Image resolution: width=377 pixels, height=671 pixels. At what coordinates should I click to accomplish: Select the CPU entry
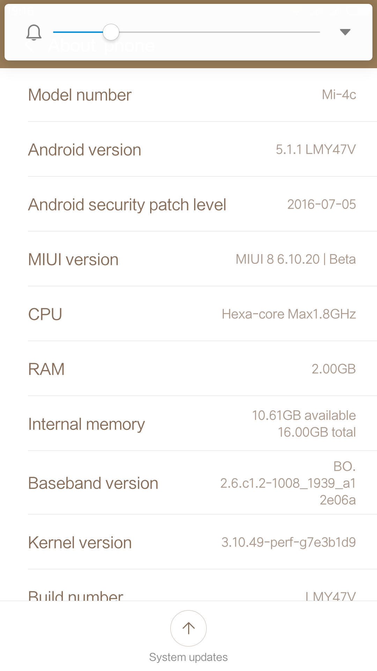click(188, 314)
